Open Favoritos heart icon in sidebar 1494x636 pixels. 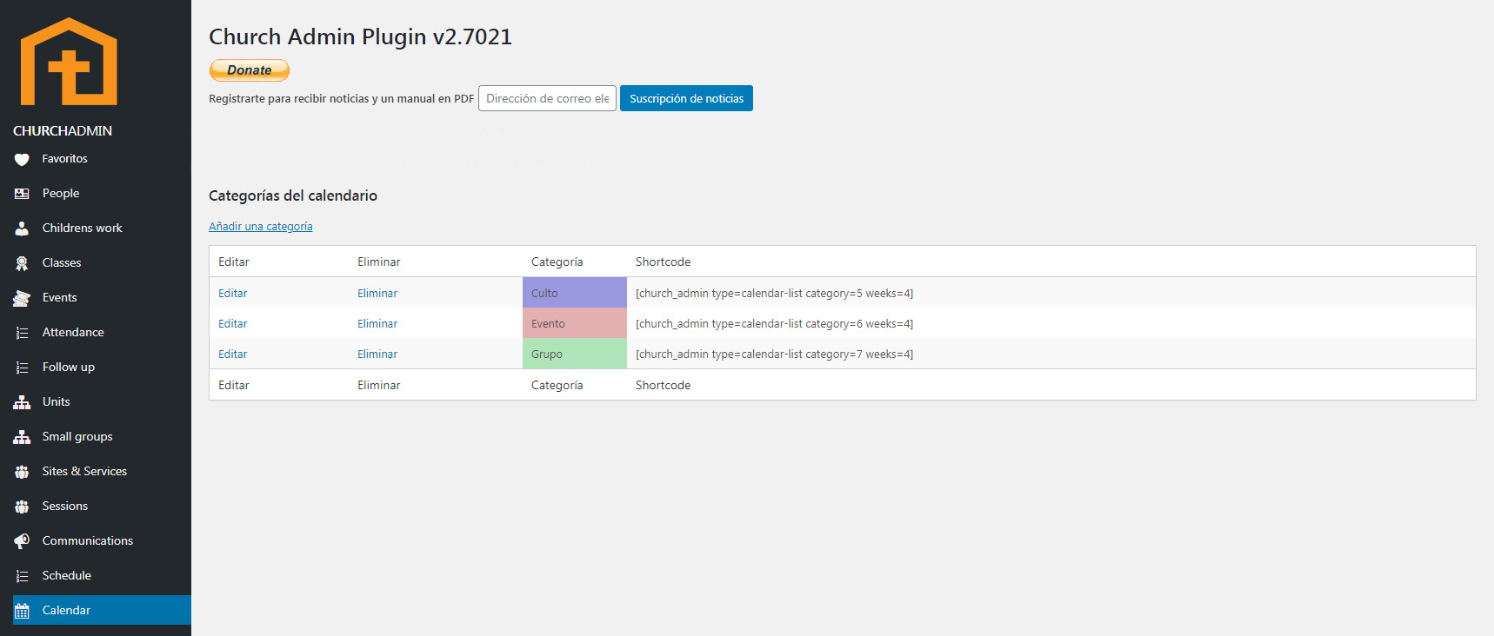[22, 159]
